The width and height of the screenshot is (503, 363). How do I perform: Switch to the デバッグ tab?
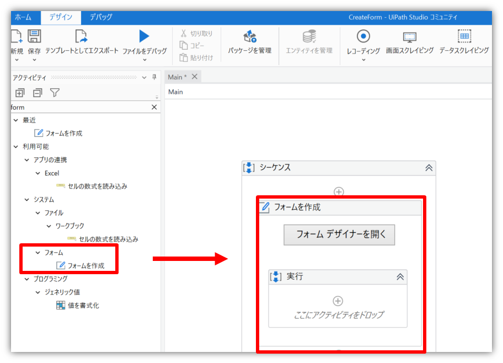tap(101, 17)
